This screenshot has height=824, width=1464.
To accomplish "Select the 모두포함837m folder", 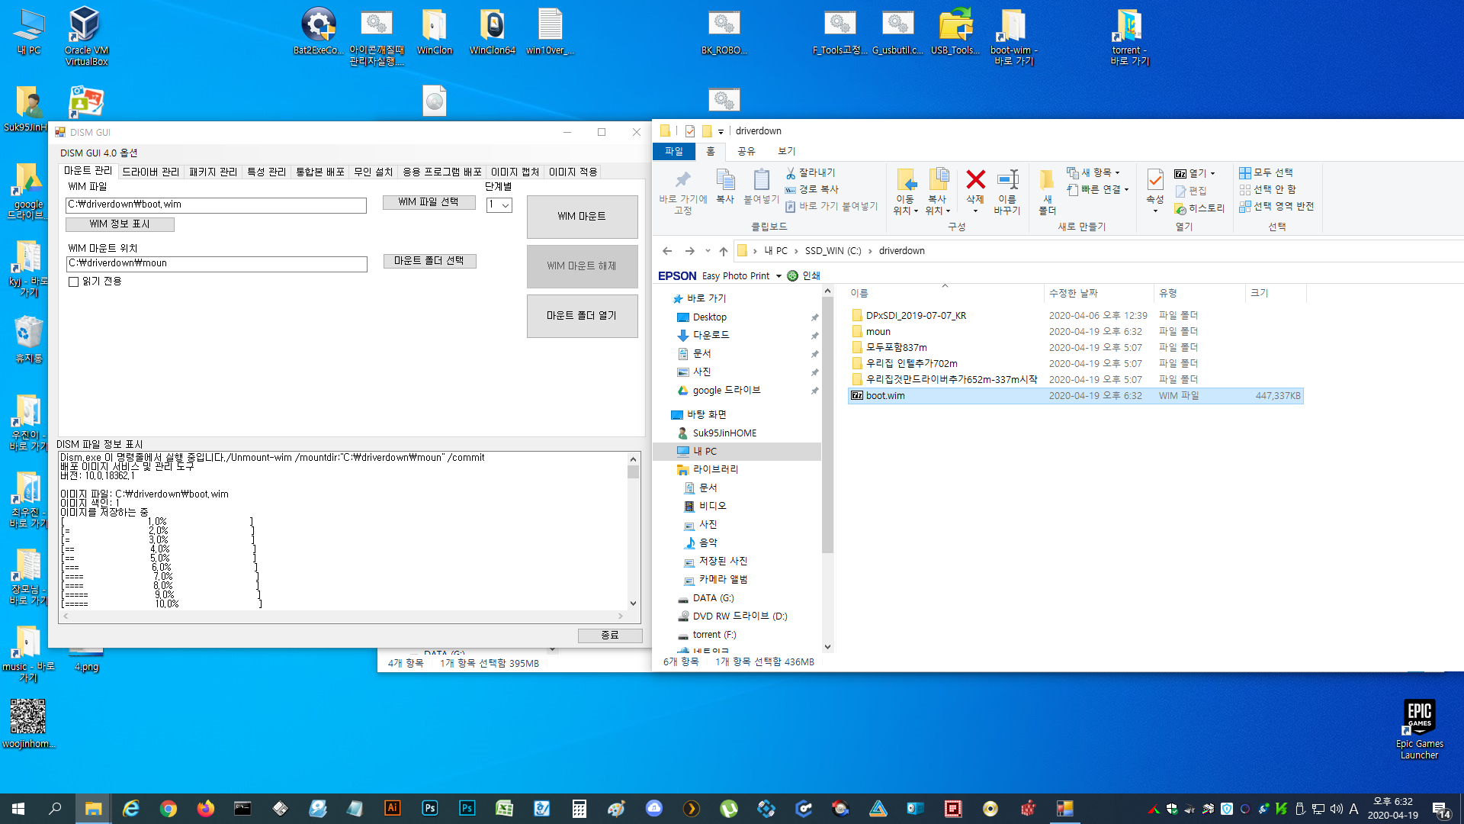I will tap(896, 348).
